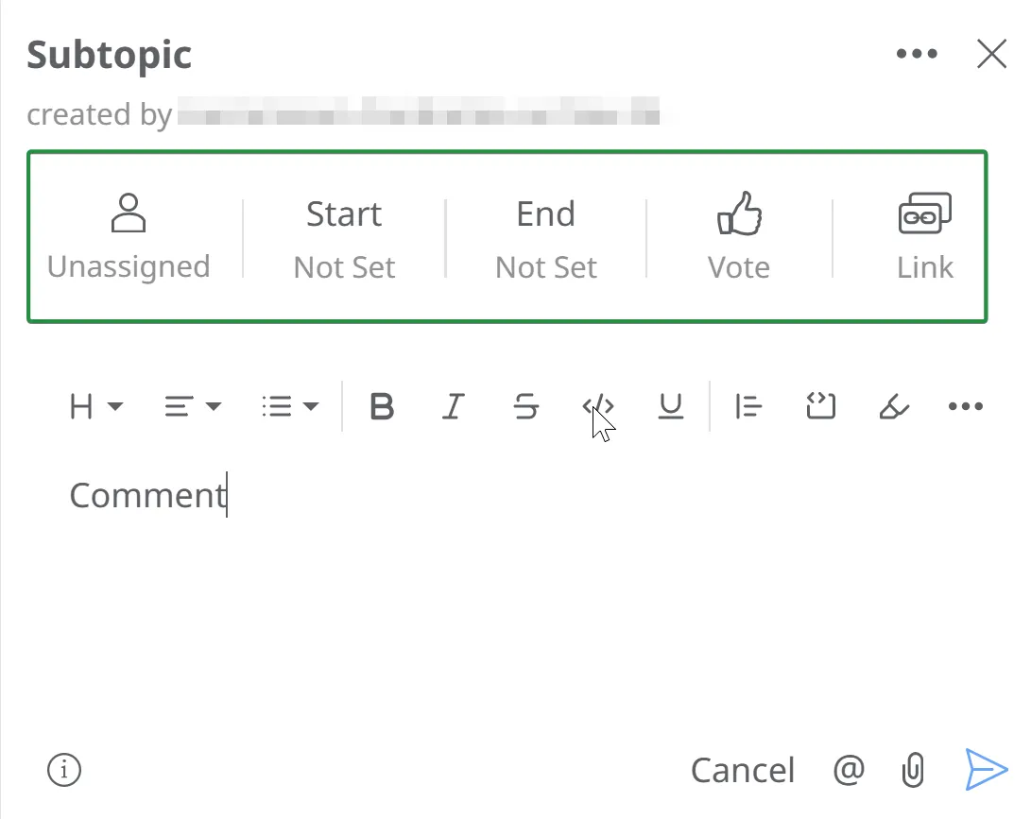This screenshot has height=819, width=1031.
Task: Click the Vote thumbs-up icon
Action: [x=739, y=213]
